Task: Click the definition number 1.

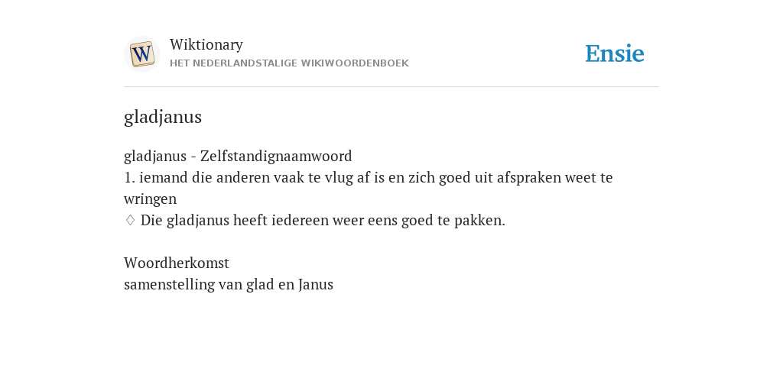Action: (129, 177)
